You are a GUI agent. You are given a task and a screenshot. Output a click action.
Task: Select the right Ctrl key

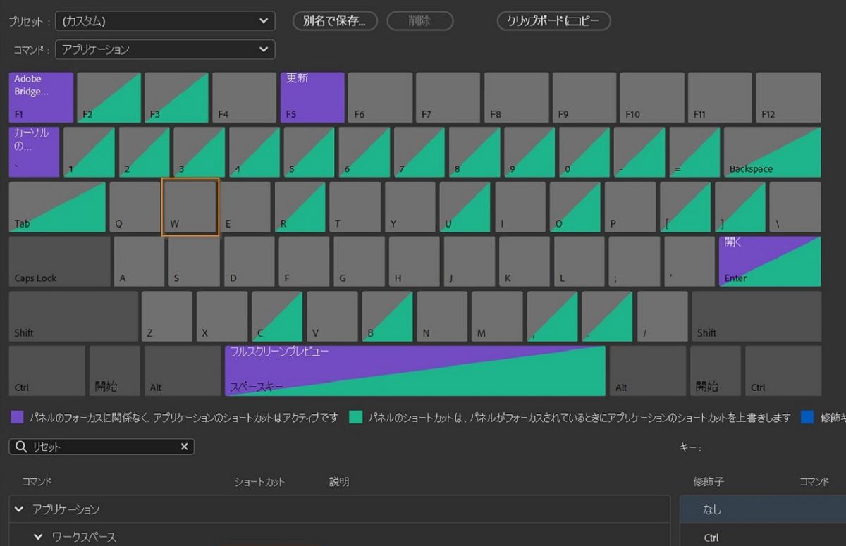click(783, 371)
